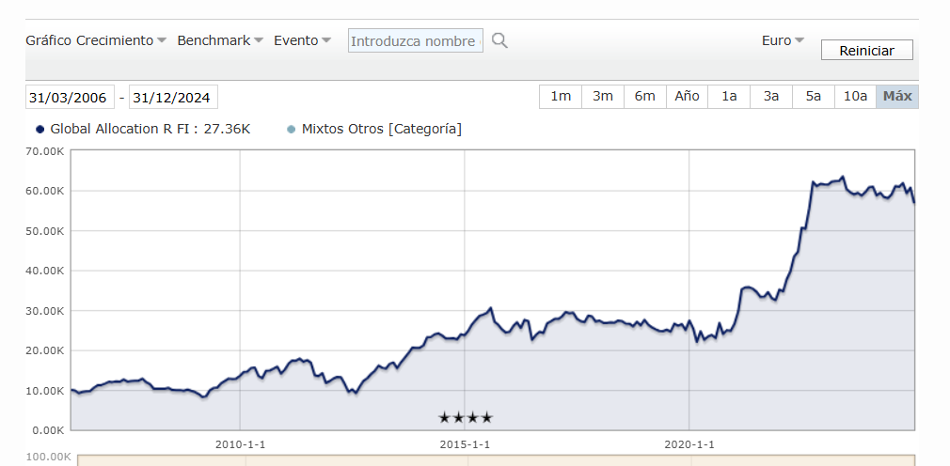Edit the end date 31/12/2024 field
This screenshot has height=466, width=950.
pyautogui.click(x=173, y=97)
